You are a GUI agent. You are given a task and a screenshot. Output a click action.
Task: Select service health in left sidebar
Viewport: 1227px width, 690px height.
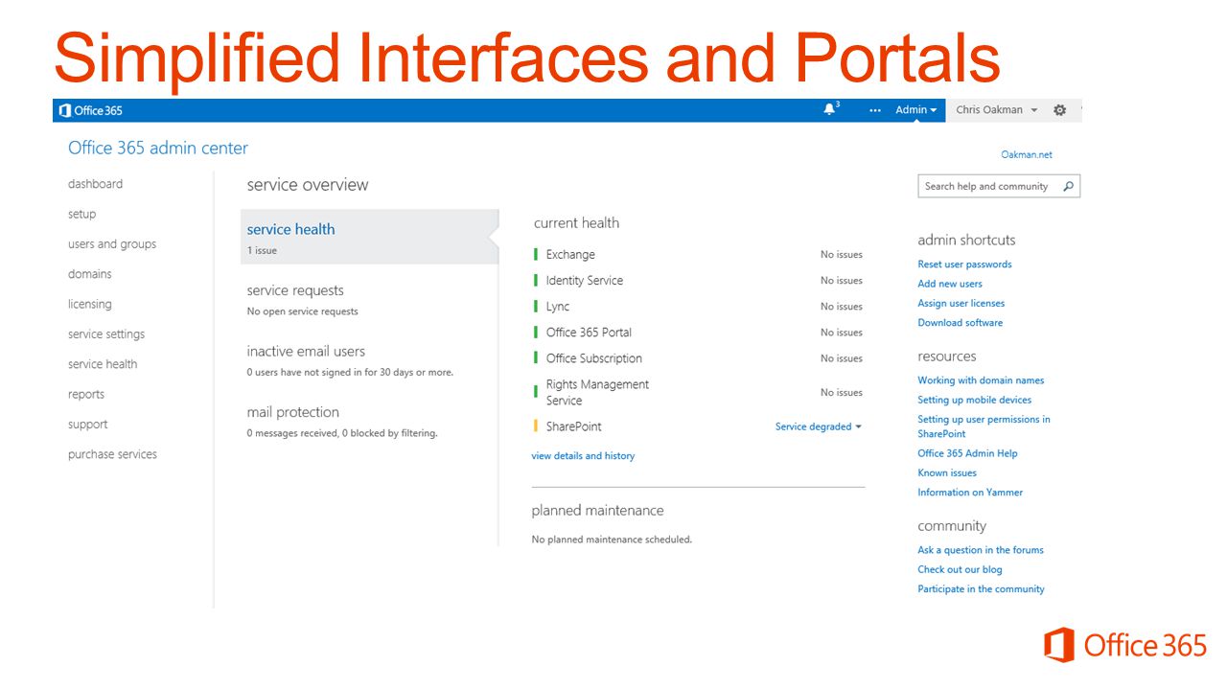[103, 364]
